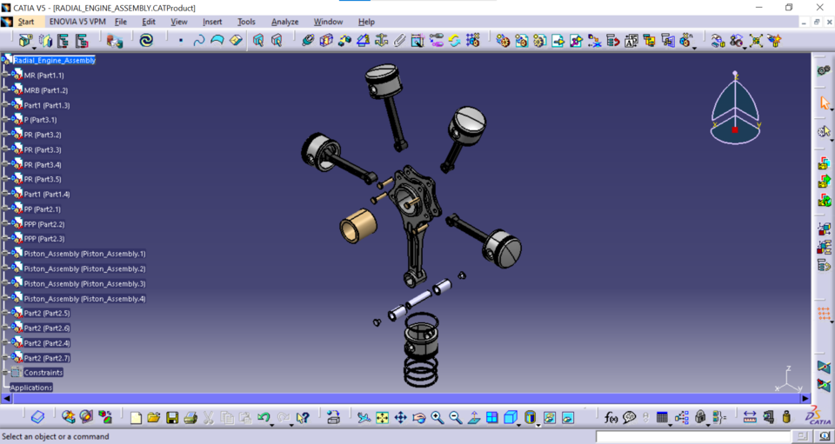Select the Fit All In view tool
Image resolution: width=835 pixels, height=444 pixels.
point(382,418)
